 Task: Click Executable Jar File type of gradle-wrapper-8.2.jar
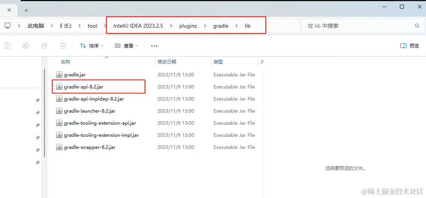pyautogui.click(x=234, y=147)
